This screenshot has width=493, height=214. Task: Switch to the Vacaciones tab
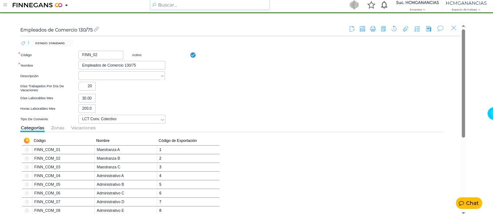pyautogui.click(x=83, y=128)
